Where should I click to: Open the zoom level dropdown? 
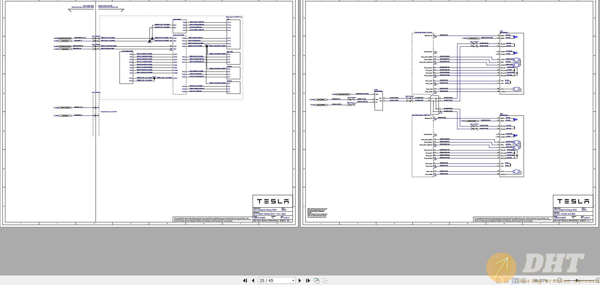coord(554,280)
